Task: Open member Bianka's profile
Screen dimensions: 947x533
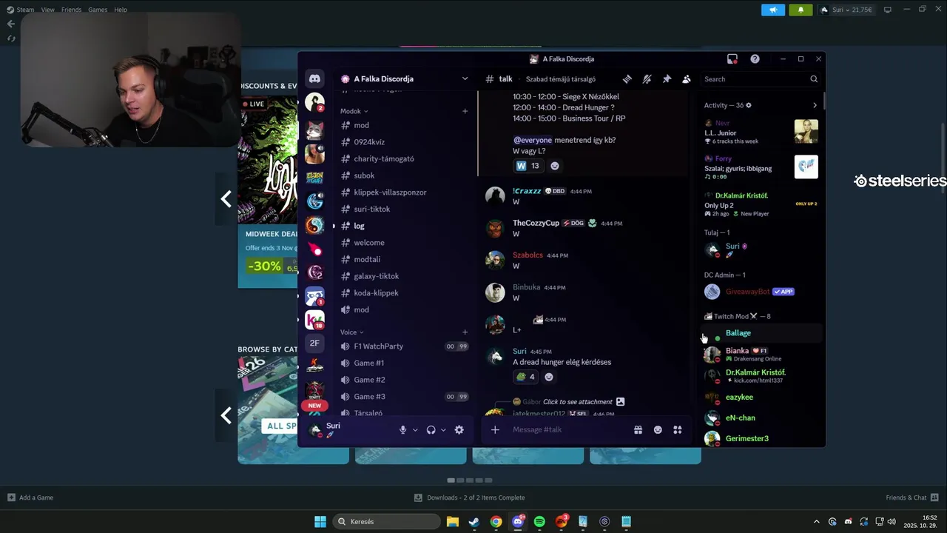Action: point(762,354)
